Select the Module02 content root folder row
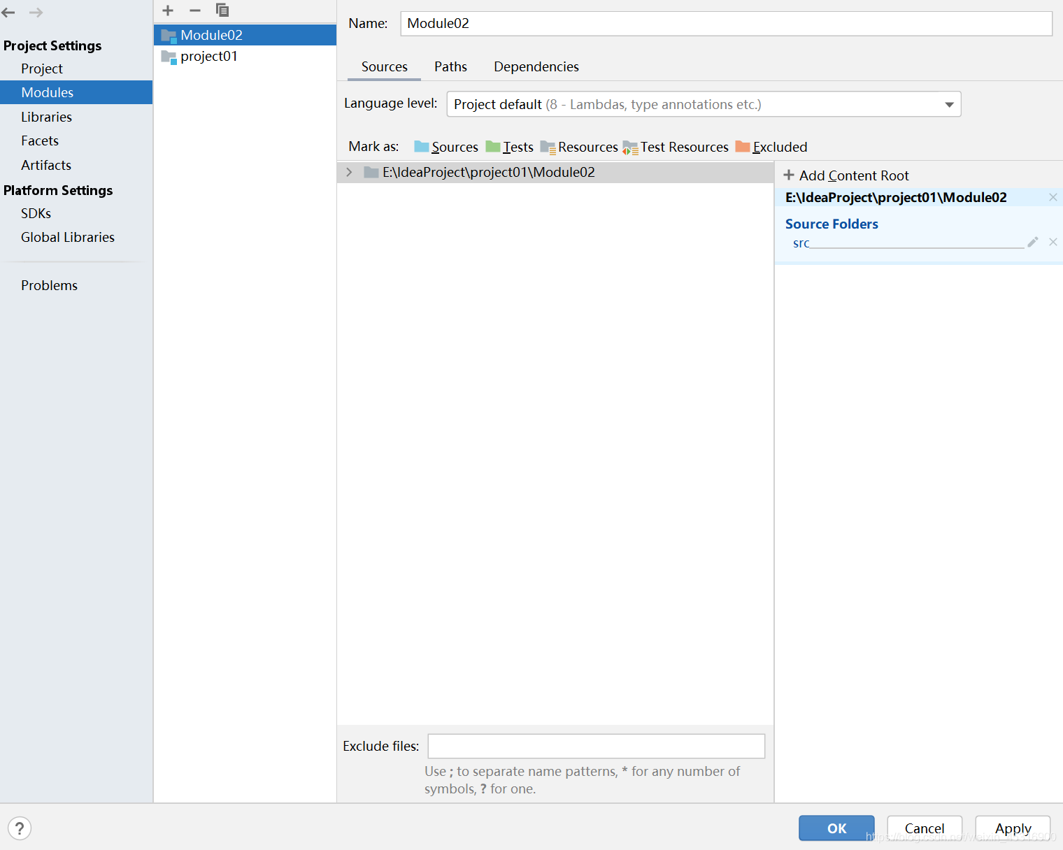 [x=555, y=172]
